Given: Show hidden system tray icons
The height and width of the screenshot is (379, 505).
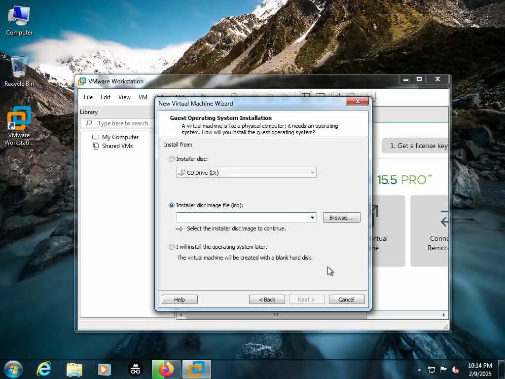Looking at the screenshot, I should point(419,370).
